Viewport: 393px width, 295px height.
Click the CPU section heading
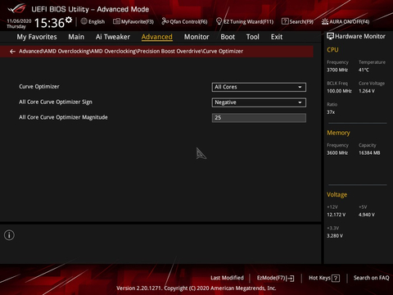tap(332, 50)
